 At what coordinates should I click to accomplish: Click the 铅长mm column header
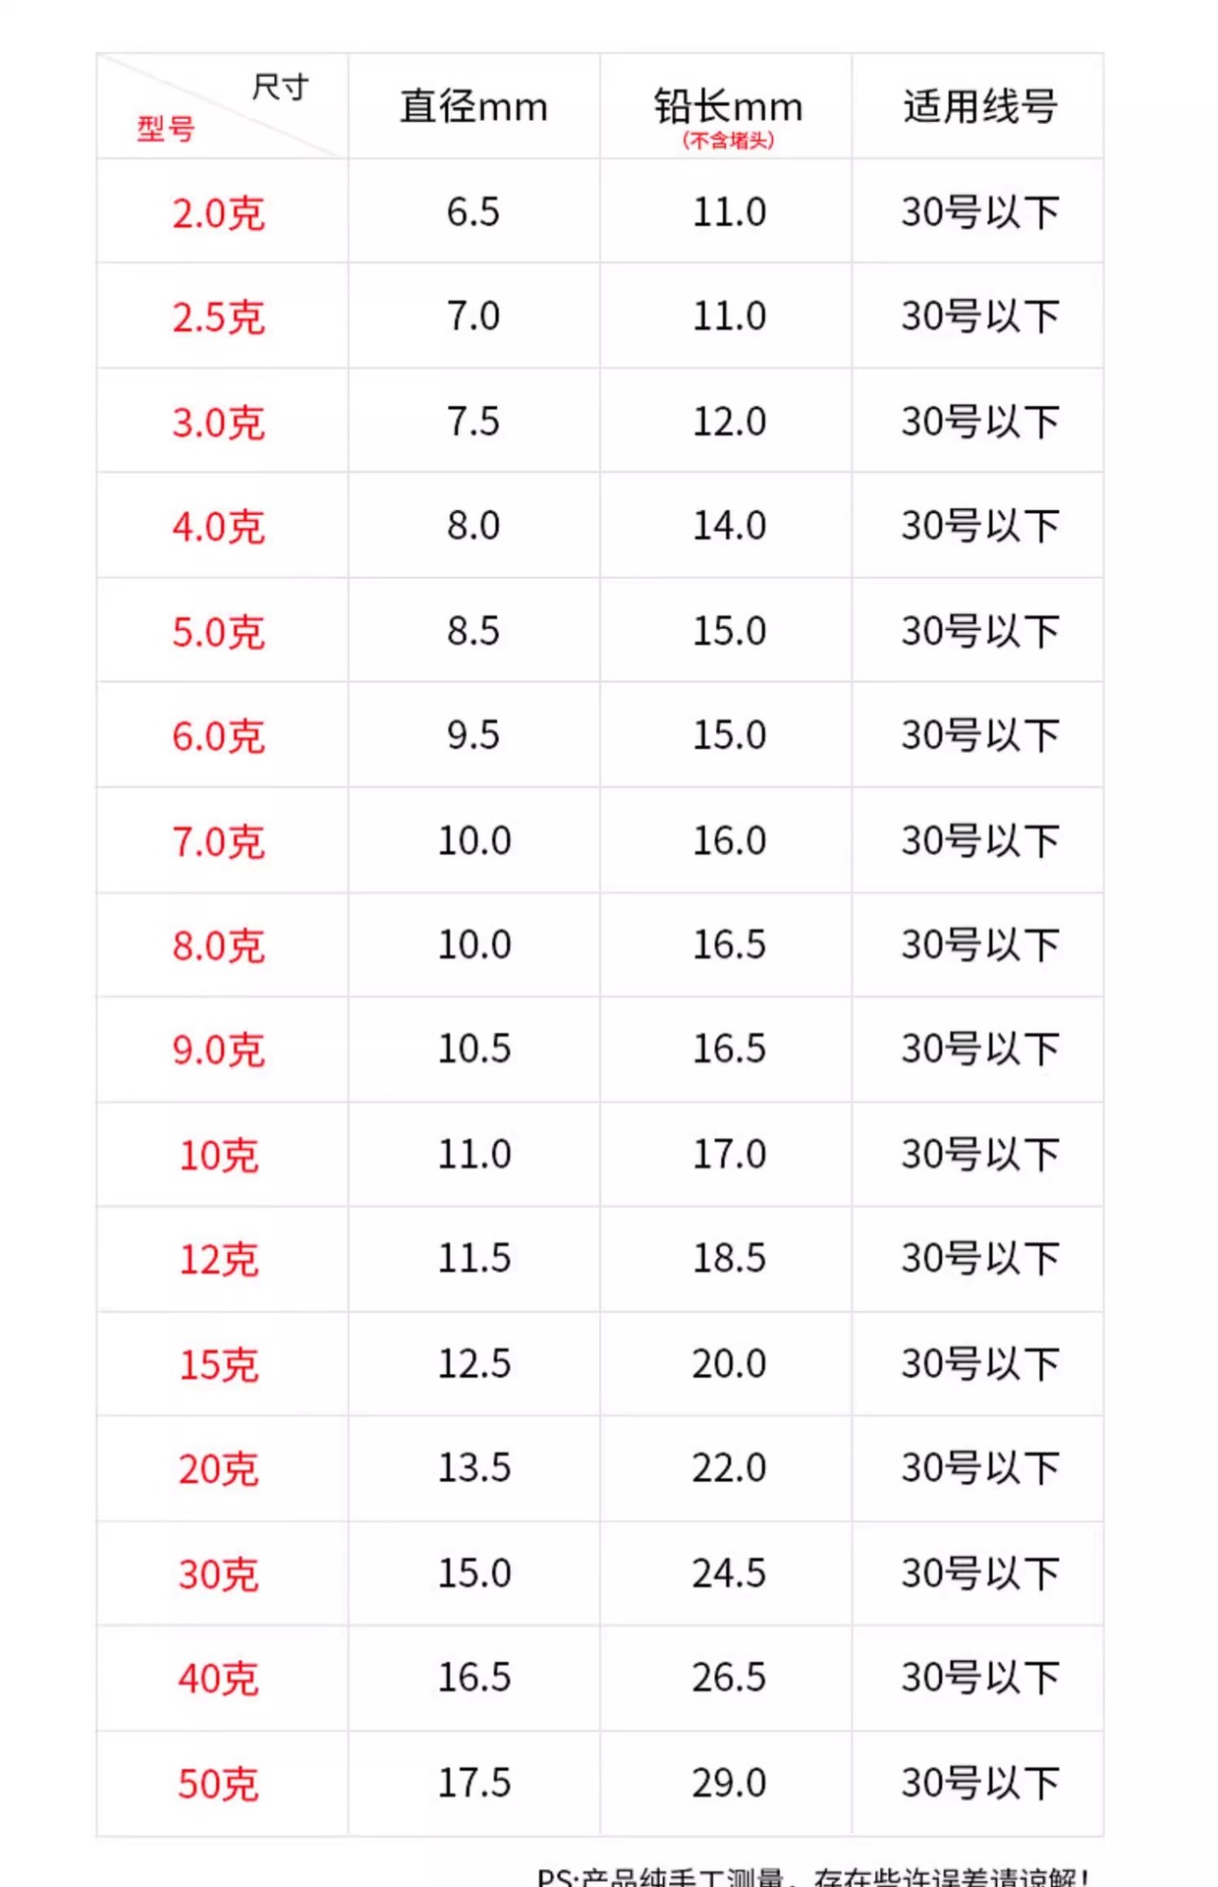point(728,105)
